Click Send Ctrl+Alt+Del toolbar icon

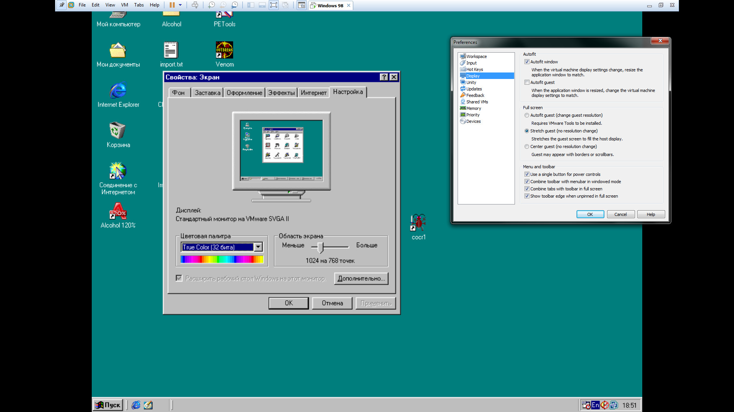195,5
